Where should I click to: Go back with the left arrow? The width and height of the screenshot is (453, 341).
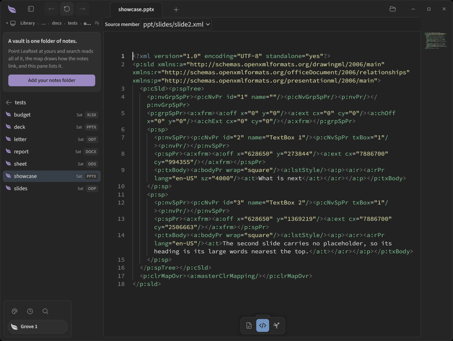pos(51,9)
